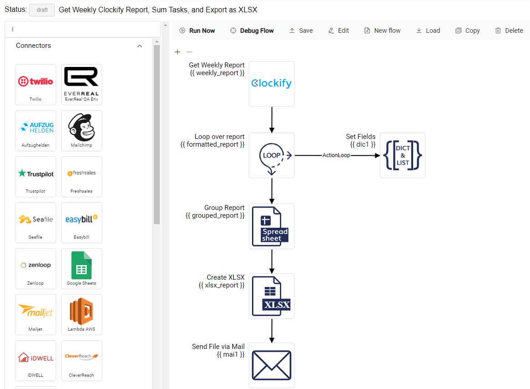530x389 pixels.
Task: Create a New flow
Action: [382, 31]
